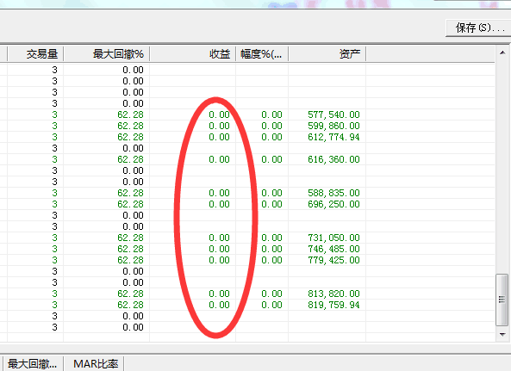Click 收益 value in 599,860.00 row
The width and height of the screenshot is (511, 371).
[x=220, y=126]
